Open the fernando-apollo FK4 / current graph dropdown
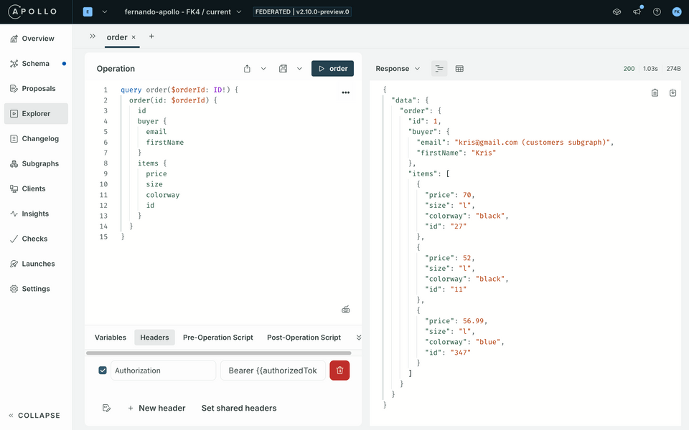 pyautogui.click(x=183, y=12)
